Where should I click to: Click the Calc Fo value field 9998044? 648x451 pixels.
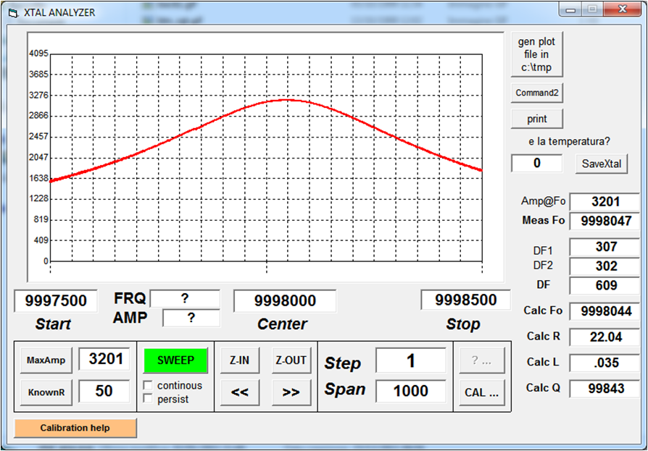(605, 311)
